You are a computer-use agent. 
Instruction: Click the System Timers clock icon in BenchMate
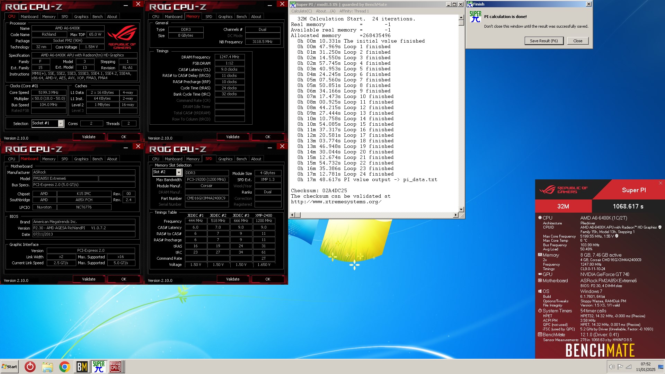tap(540, 311)
